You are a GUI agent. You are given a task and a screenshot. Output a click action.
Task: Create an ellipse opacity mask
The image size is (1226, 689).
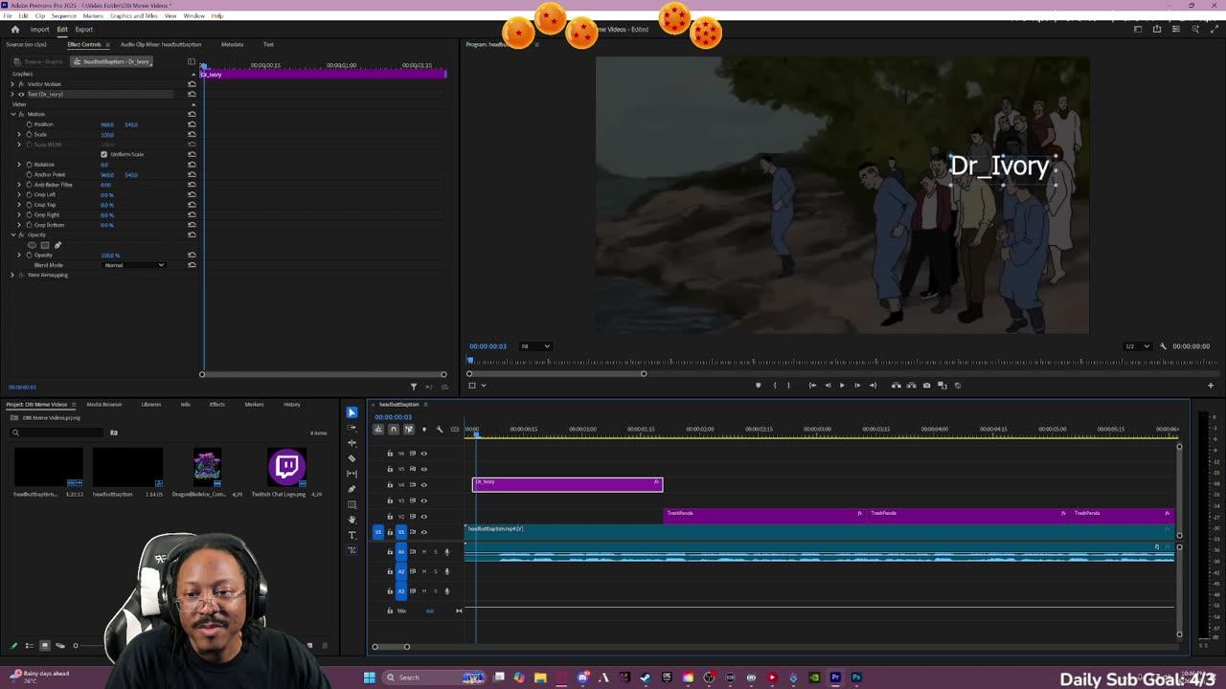[x=32, y=245]
